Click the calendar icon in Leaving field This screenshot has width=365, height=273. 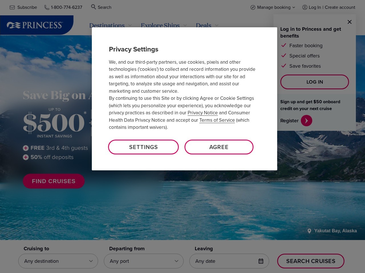point(261,261)
